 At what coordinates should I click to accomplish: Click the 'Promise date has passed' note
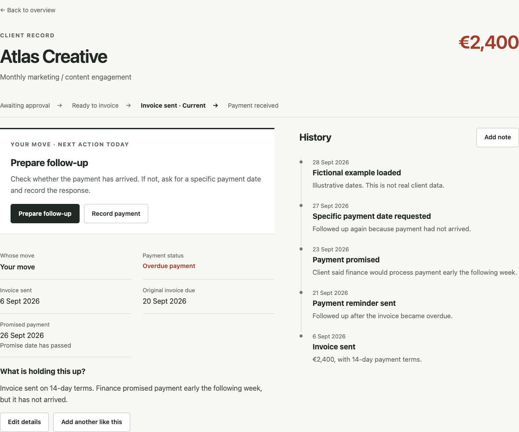[36, 345]
